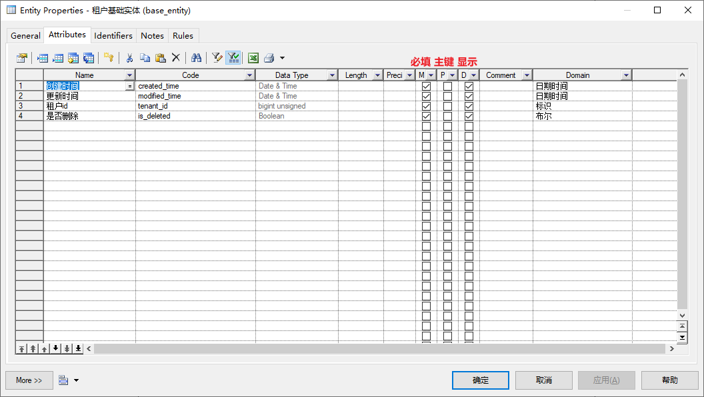The image size is (704, 397).
Task: Open the Preci column dropdown
Action: 409,75
